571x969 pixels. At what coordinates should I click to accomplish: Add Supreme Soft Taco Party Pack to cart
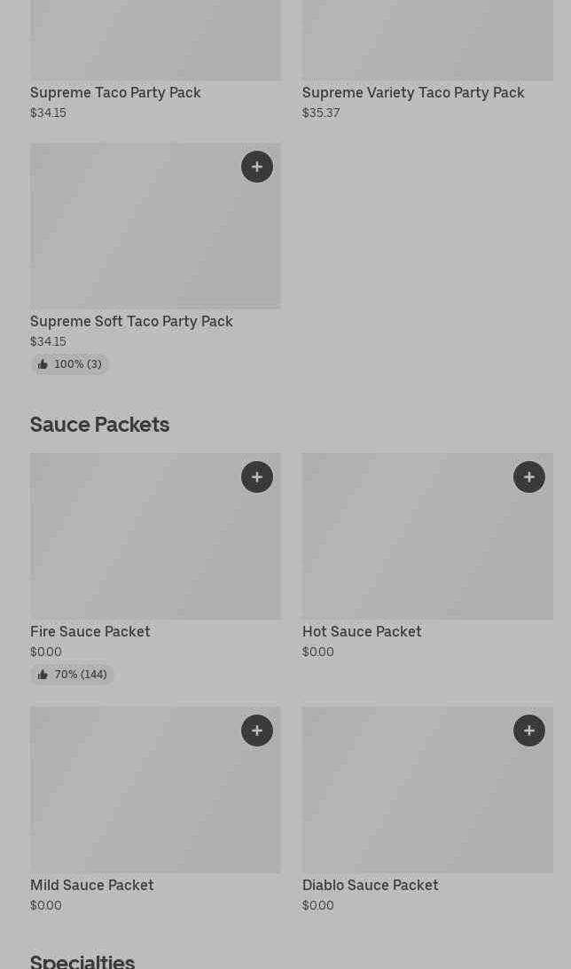(257, 167)
